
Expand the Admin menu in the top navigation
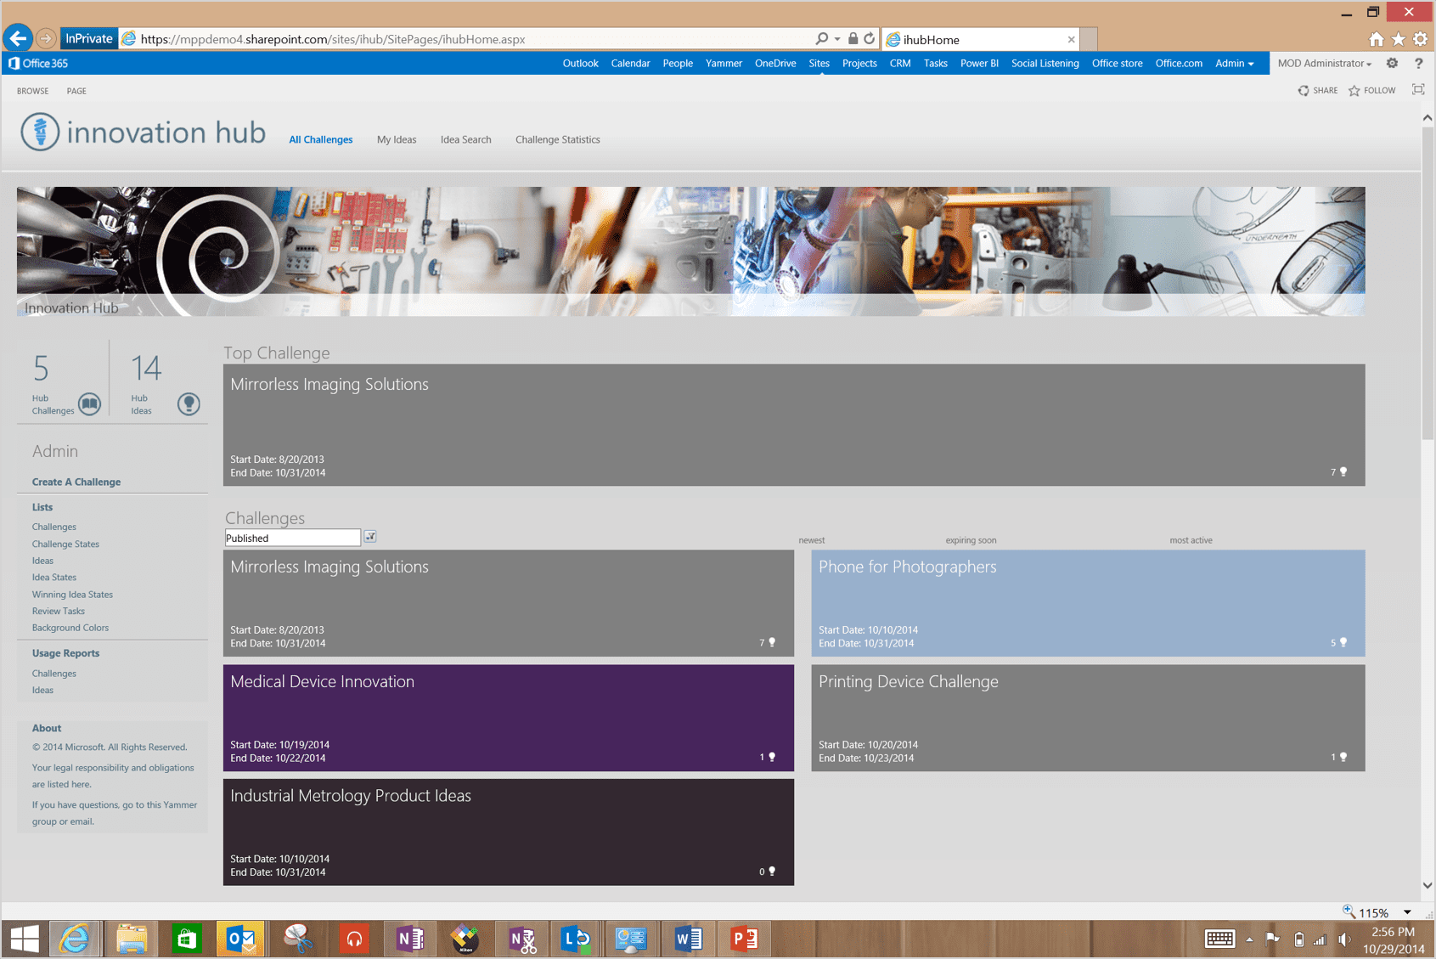tap(1234, 63)
